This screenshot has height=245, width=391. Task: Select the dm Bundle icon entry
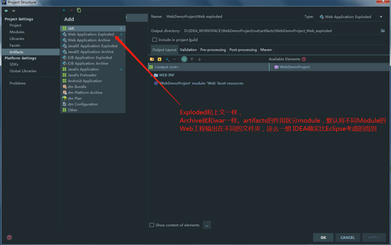65,87
